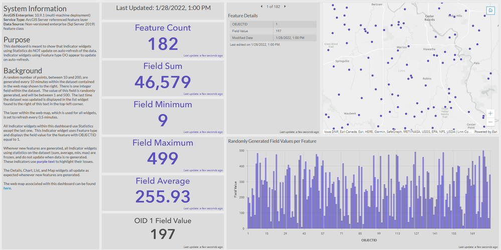Zoom in on the map

tap(490, 113)
